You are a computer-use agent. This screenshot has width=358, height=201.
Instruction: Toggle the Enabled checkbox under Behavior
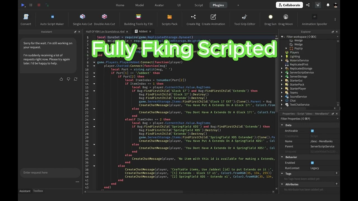click(312, 163)
